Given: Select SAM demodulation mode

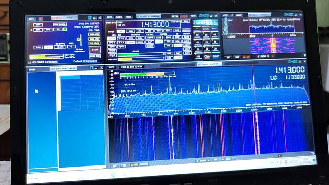Looking at the screenshot, I should 131,31.
